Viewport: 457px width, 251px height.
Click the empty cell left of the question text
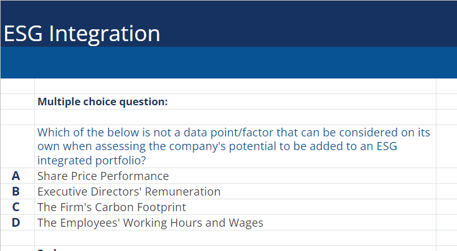[x=17, y=146]
